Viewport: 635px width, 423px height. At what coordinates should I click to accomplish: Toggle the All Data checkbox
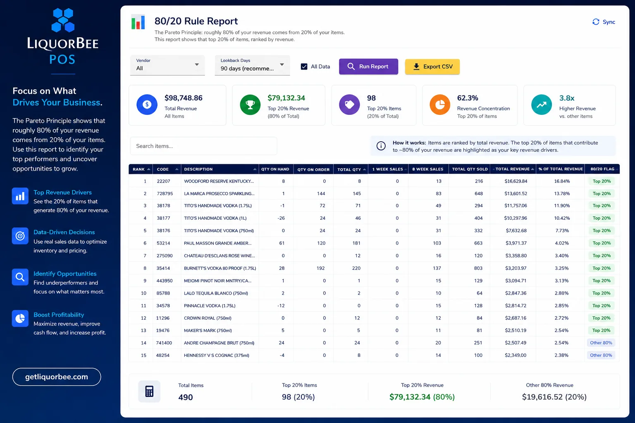click(304, 67)
